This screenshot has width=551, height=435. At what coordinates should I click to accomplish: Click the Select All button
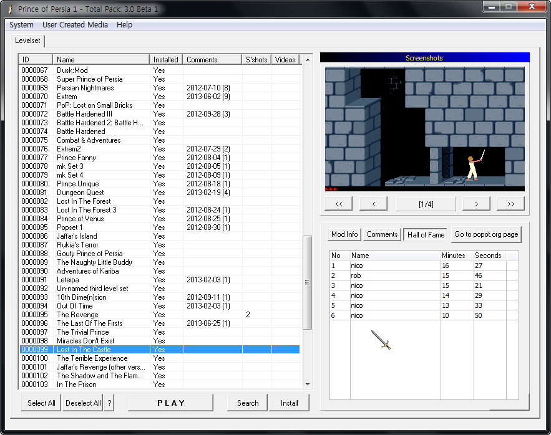[x=41, y=403]
